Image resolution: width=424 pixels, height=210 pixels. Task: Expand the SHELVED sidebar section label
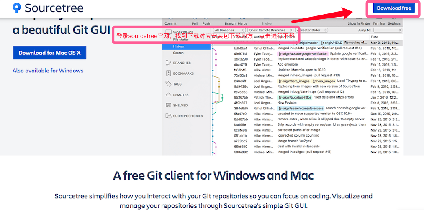pyautogui.click(x=180, y=105)
